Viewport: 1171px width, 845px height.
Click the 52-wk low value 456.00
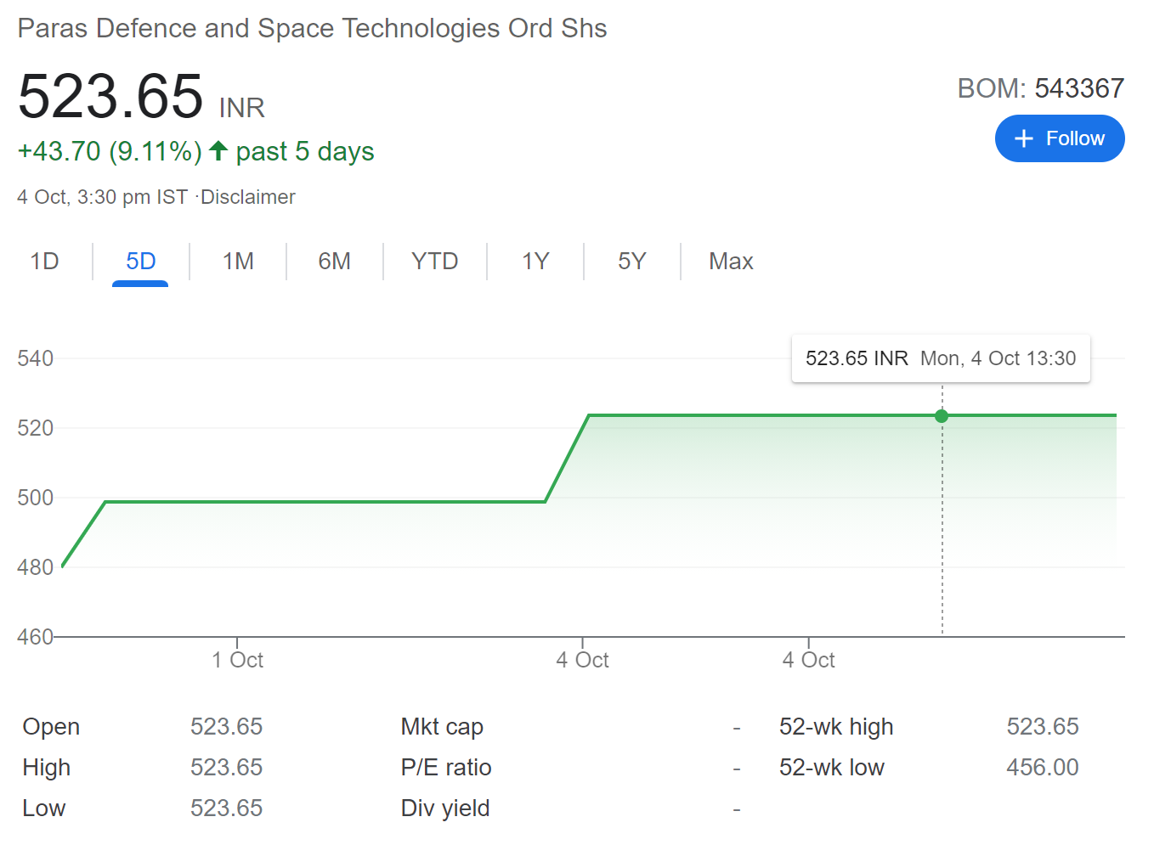pos(1043,768)
